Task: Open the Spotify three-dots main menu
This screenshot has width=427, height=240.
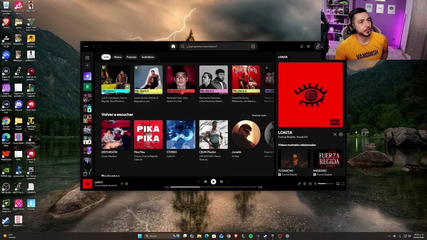Action: coord(86,46)
